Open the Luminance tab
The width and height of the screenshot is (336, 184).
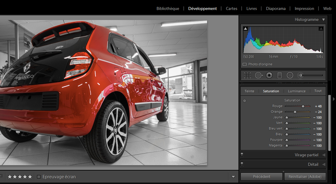(x=297, y=91)
